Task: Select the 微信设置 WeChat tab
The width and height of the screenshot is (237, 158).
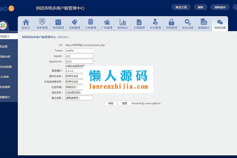Action: tap(220, 24)
